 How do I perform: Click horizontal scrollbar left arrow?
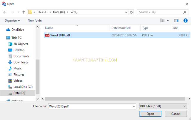43,99
